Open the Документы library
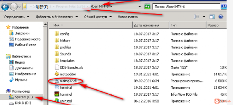The image size is (233, 105). tap(24, 68)
